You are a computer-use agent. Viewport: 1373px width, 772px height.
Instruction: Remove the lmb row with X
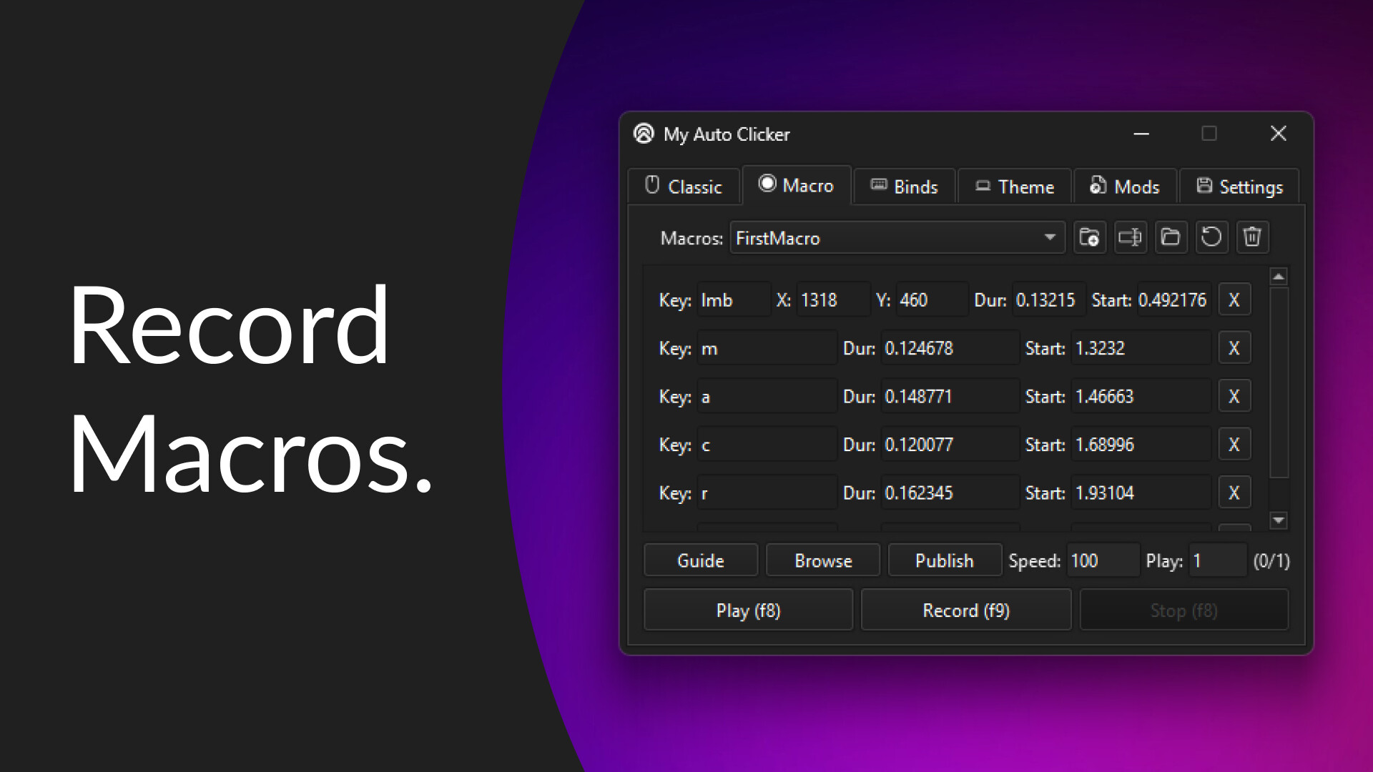coord(1234,300)
